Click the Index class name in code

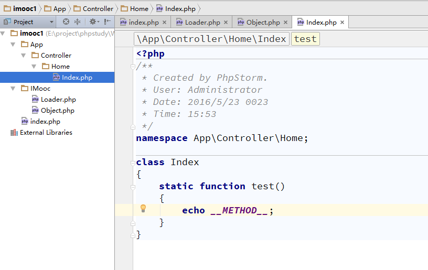click(x=185, y=163)
